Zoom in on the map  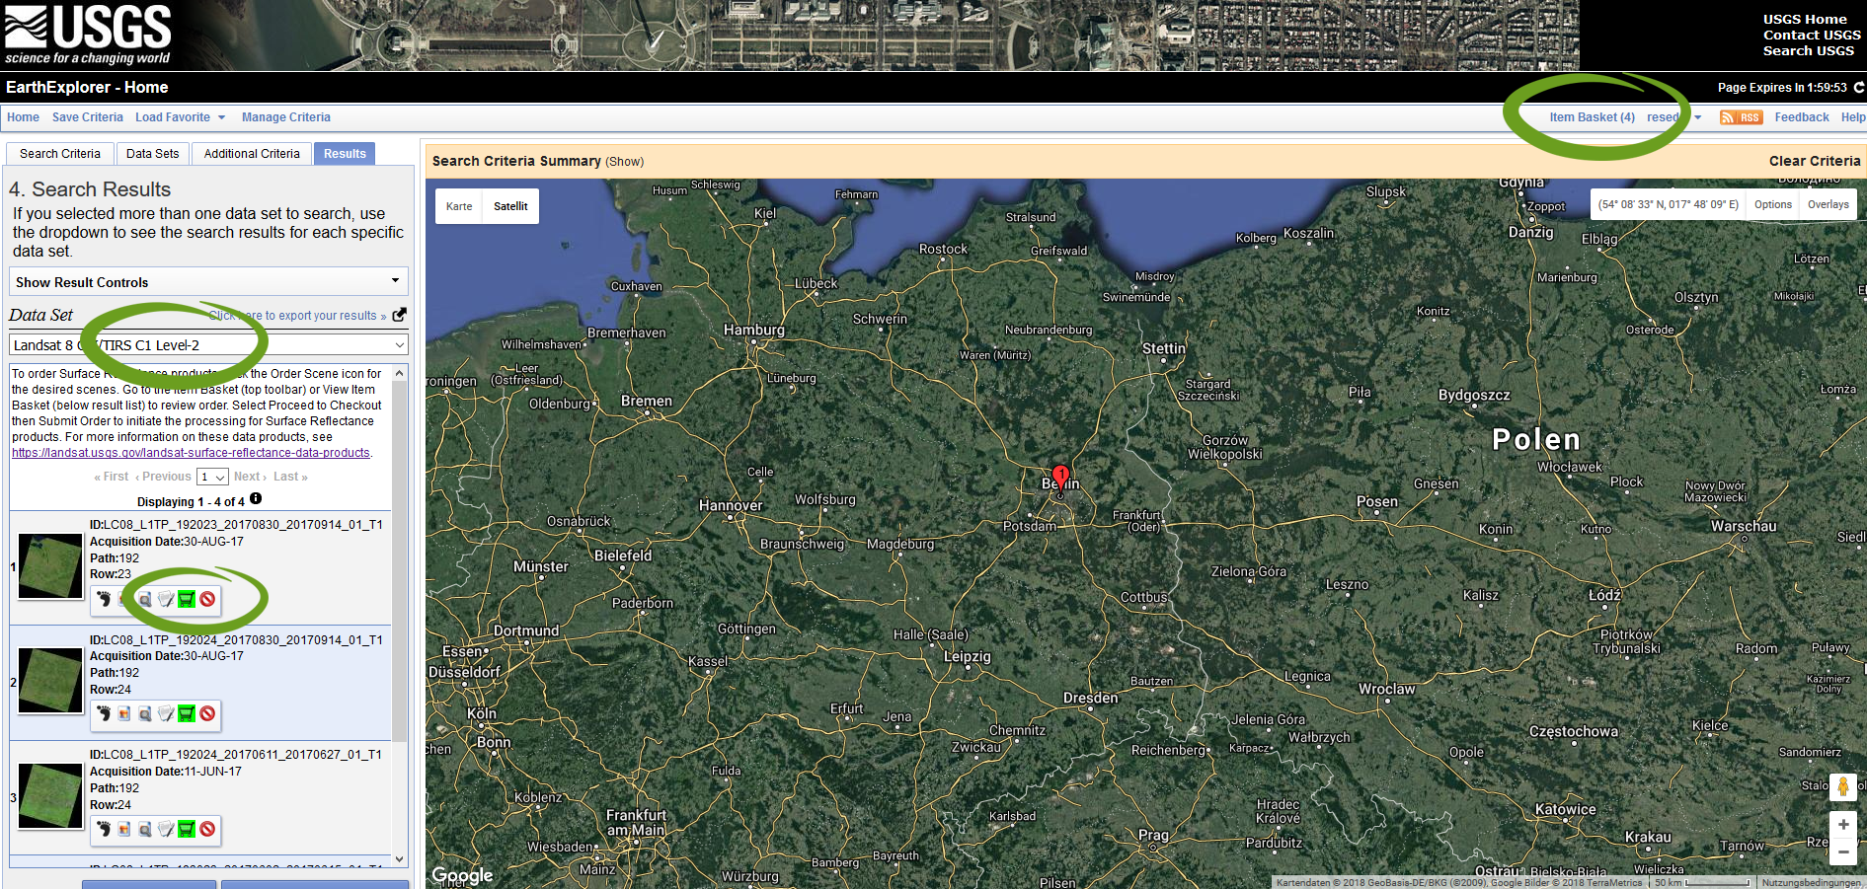pos(1843,825)
